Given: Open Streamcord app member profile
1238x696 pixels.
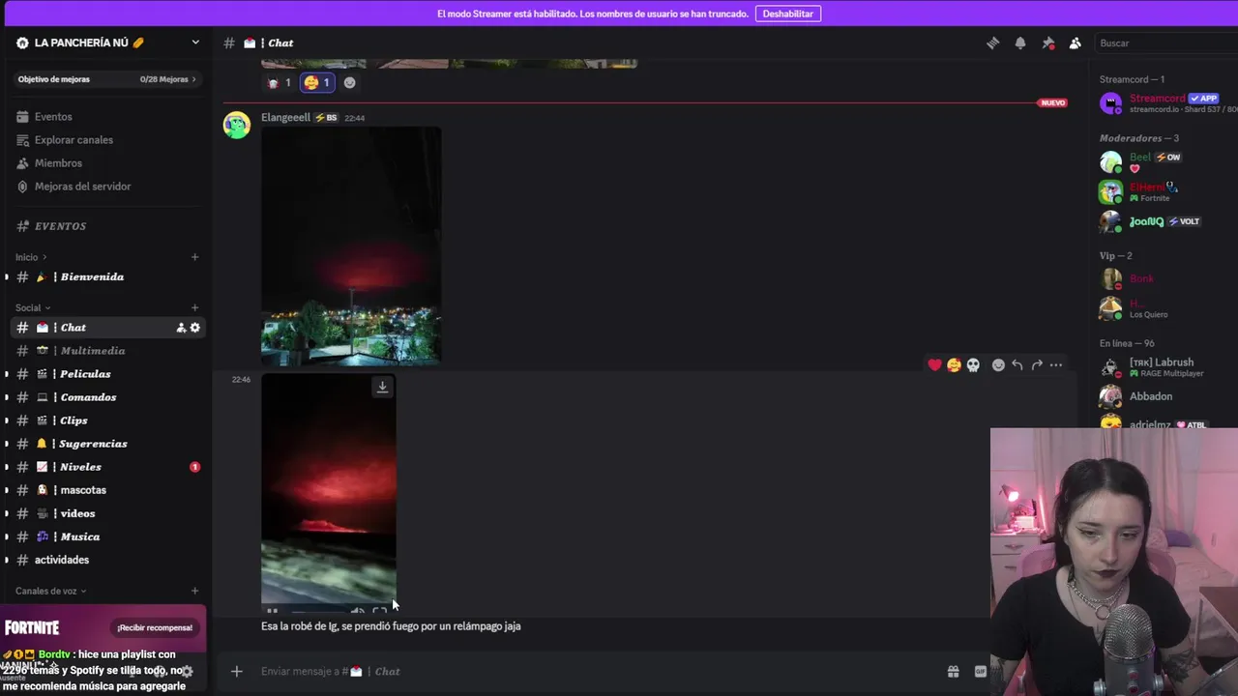Looking at the screenshot, I should click(1166, 102).
